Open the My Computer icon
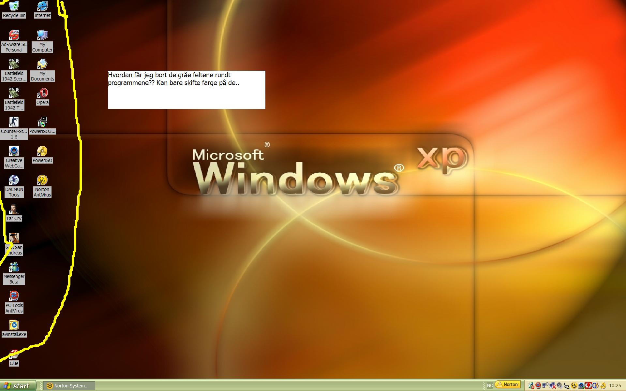This screenshot has height=391, width=626. 42,36
